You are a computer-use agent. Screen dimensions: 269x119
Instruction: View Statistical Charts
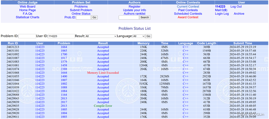click(27, 17)
